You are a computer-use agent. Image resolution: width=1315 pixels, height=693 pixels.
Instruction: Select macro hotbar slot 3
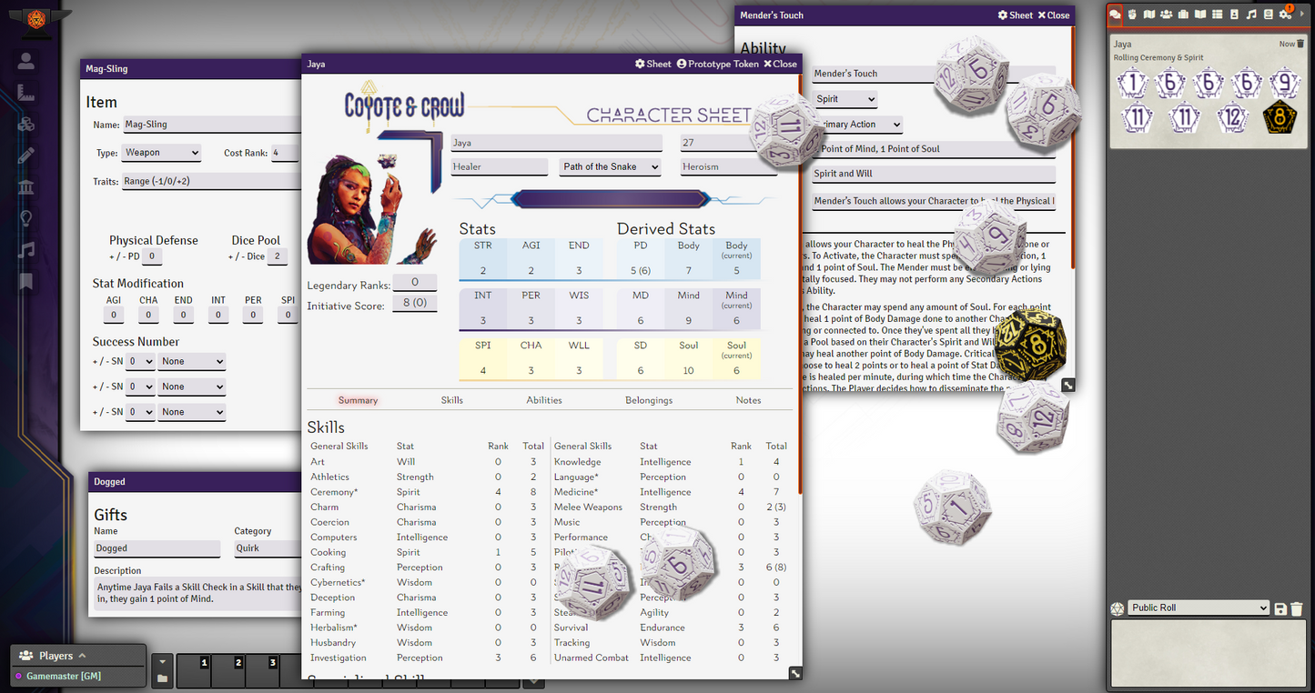point(262,672)
